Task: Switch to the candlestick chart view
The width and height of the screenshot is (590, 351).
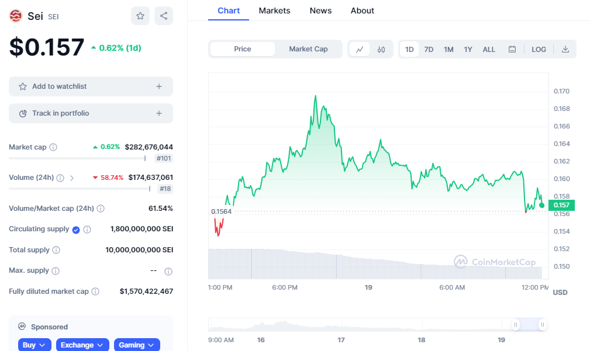Action: [x=381, y=49]
